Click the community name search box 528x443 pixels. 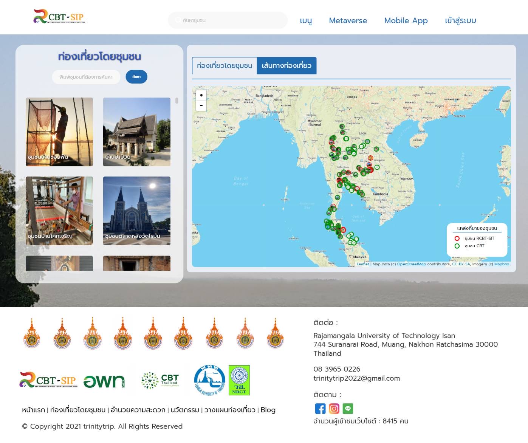click(86, 77)
